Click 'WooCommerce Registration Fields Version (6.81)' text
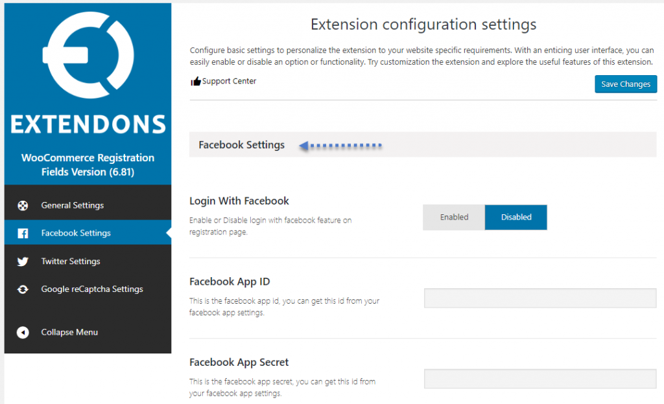The width and height of the screenshot is (664, 404). click(88, 165)
